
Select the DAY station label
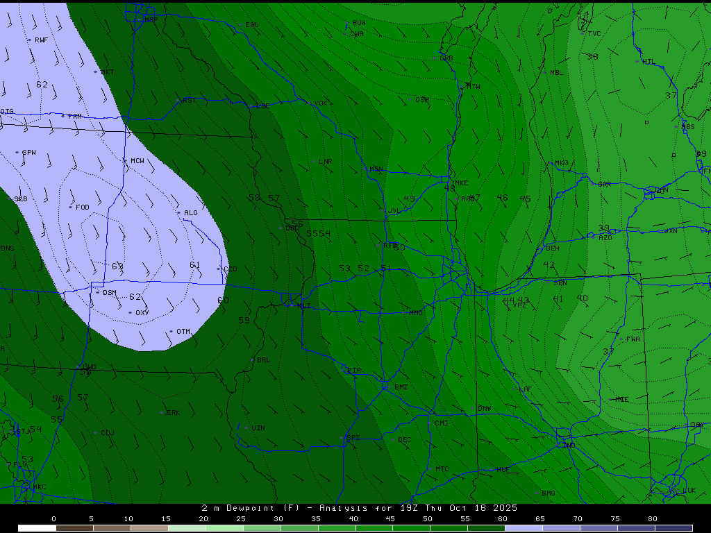(x=697, y=425)
